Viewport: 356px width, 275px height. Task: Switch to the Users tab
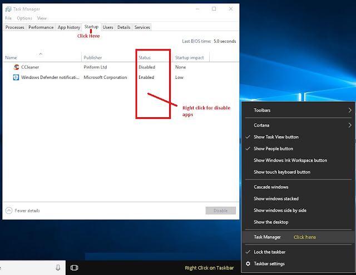[x=108, y=27]
